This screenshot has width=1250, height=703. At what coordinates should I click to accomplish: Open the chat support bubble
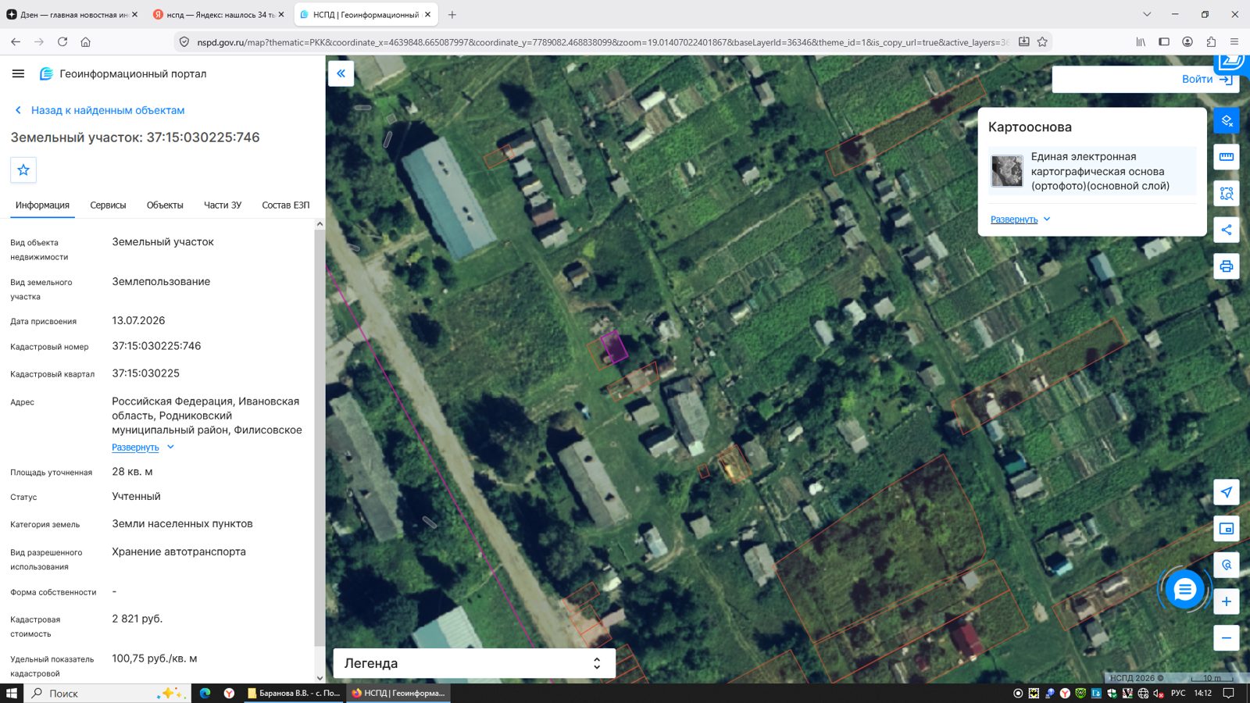(x=1184, y=590)
